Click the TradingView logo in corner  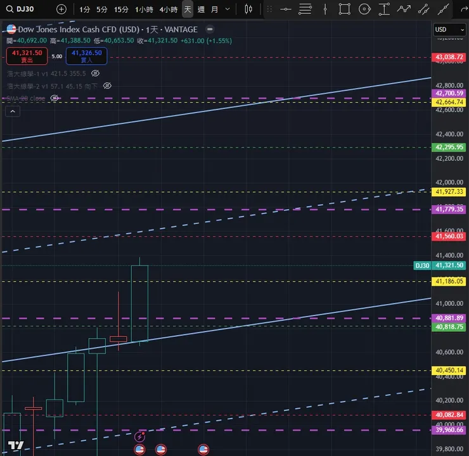pos(16,445)
